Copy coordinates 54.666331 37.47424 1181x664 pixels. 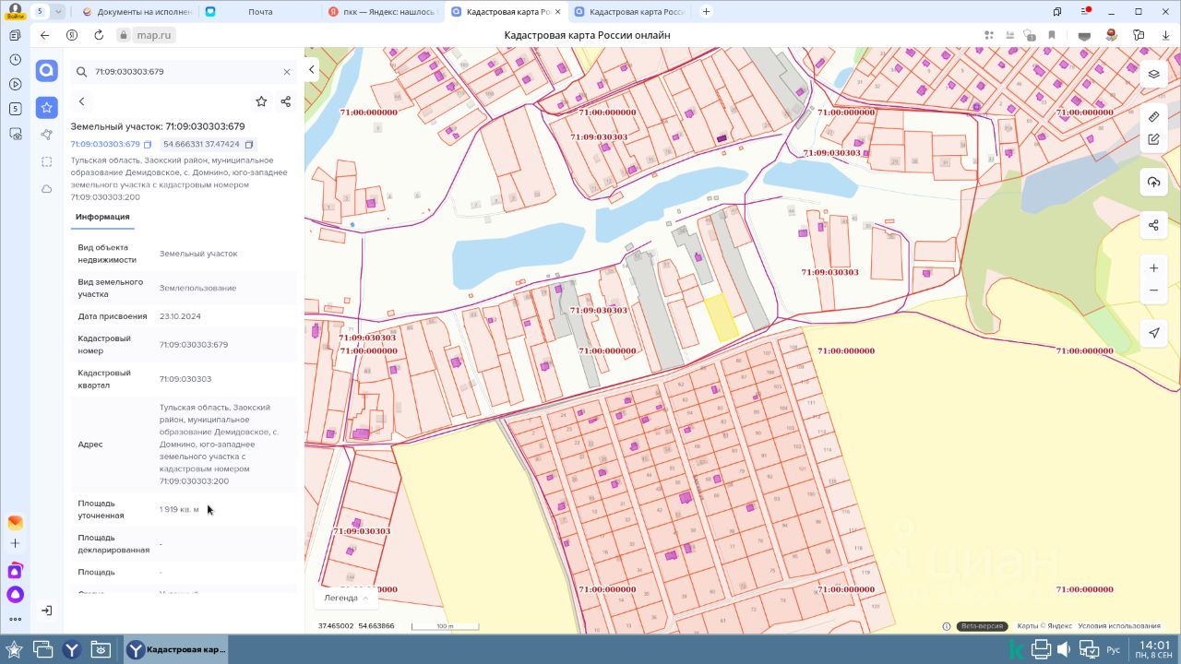point(249,145)
